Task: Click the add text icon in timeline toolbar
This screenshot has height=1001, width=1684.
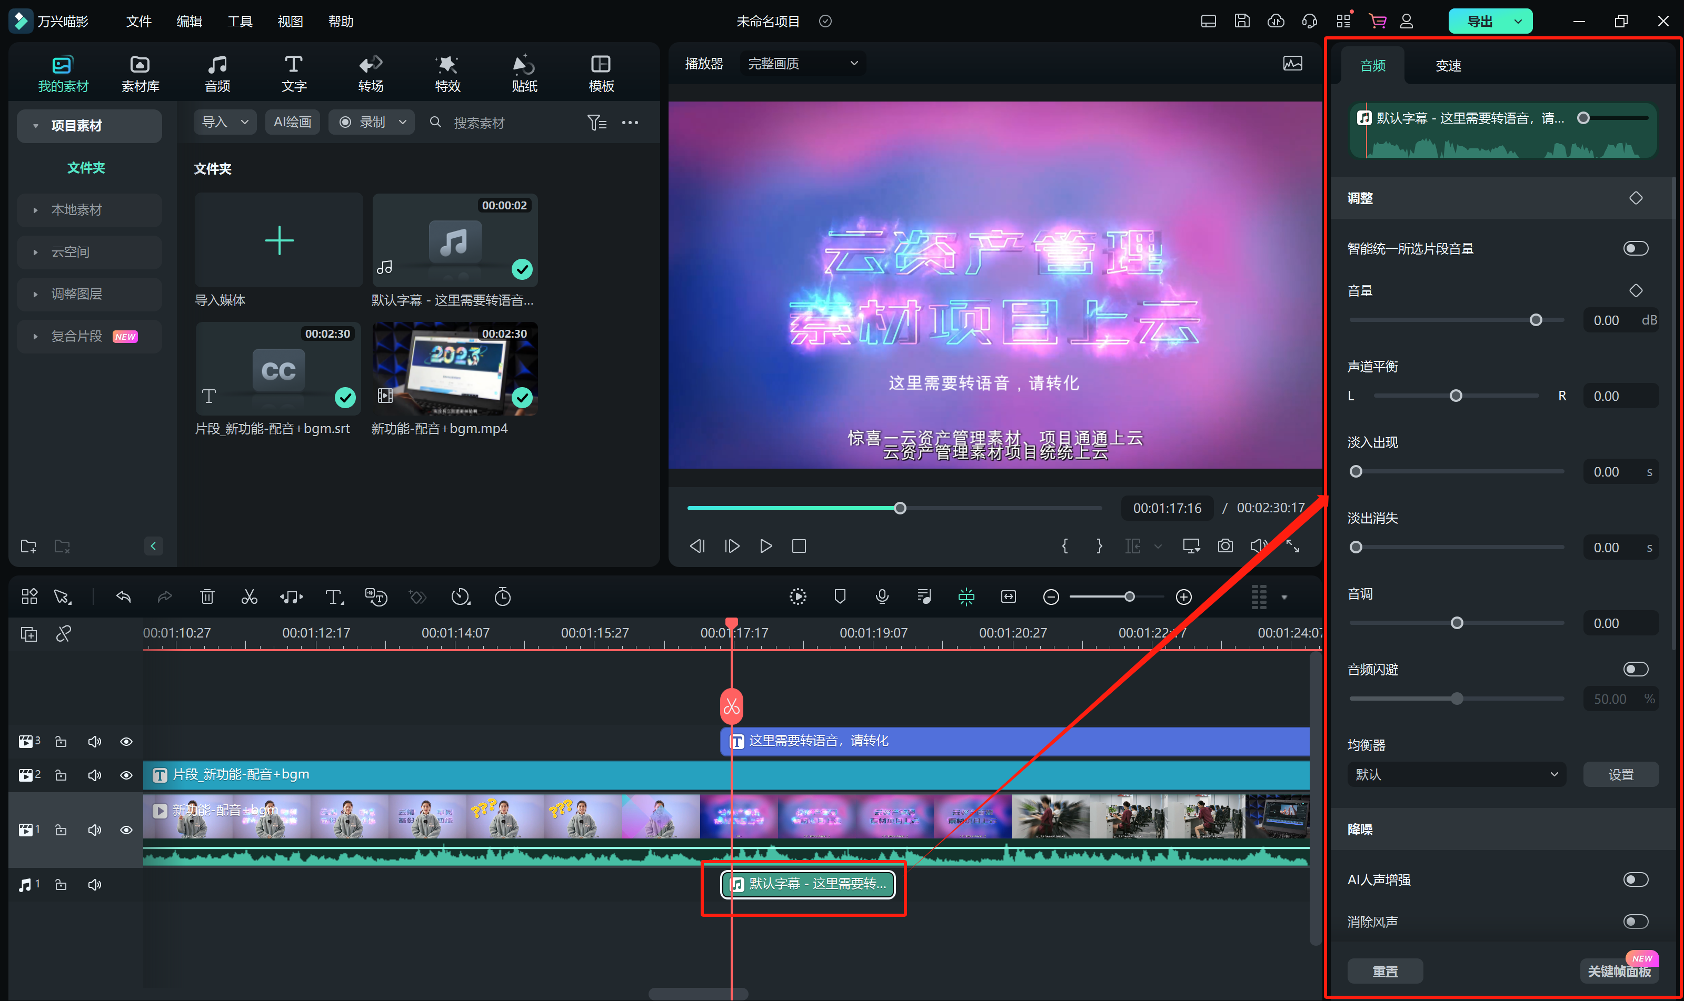Action: pos(334,596)
